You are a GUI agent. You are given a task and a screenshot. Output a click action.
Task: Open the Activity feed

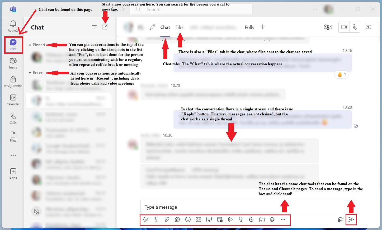pyautogui.click(x=13, y=26)
